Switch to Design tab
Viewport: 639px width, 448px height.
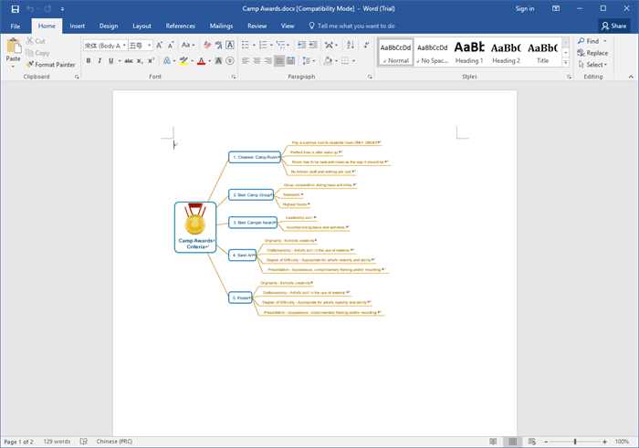109,26
